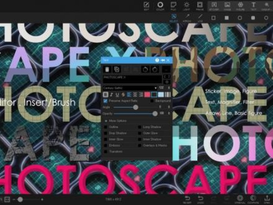Enable the Outer Glow checkbox
The width and height of the screenshot is (273, 205).
(x=140, y=133)
